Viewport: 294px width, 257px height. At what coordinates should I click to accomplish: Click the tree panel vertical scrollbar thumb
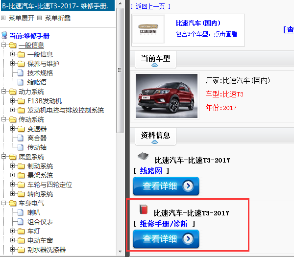point(120,70)
